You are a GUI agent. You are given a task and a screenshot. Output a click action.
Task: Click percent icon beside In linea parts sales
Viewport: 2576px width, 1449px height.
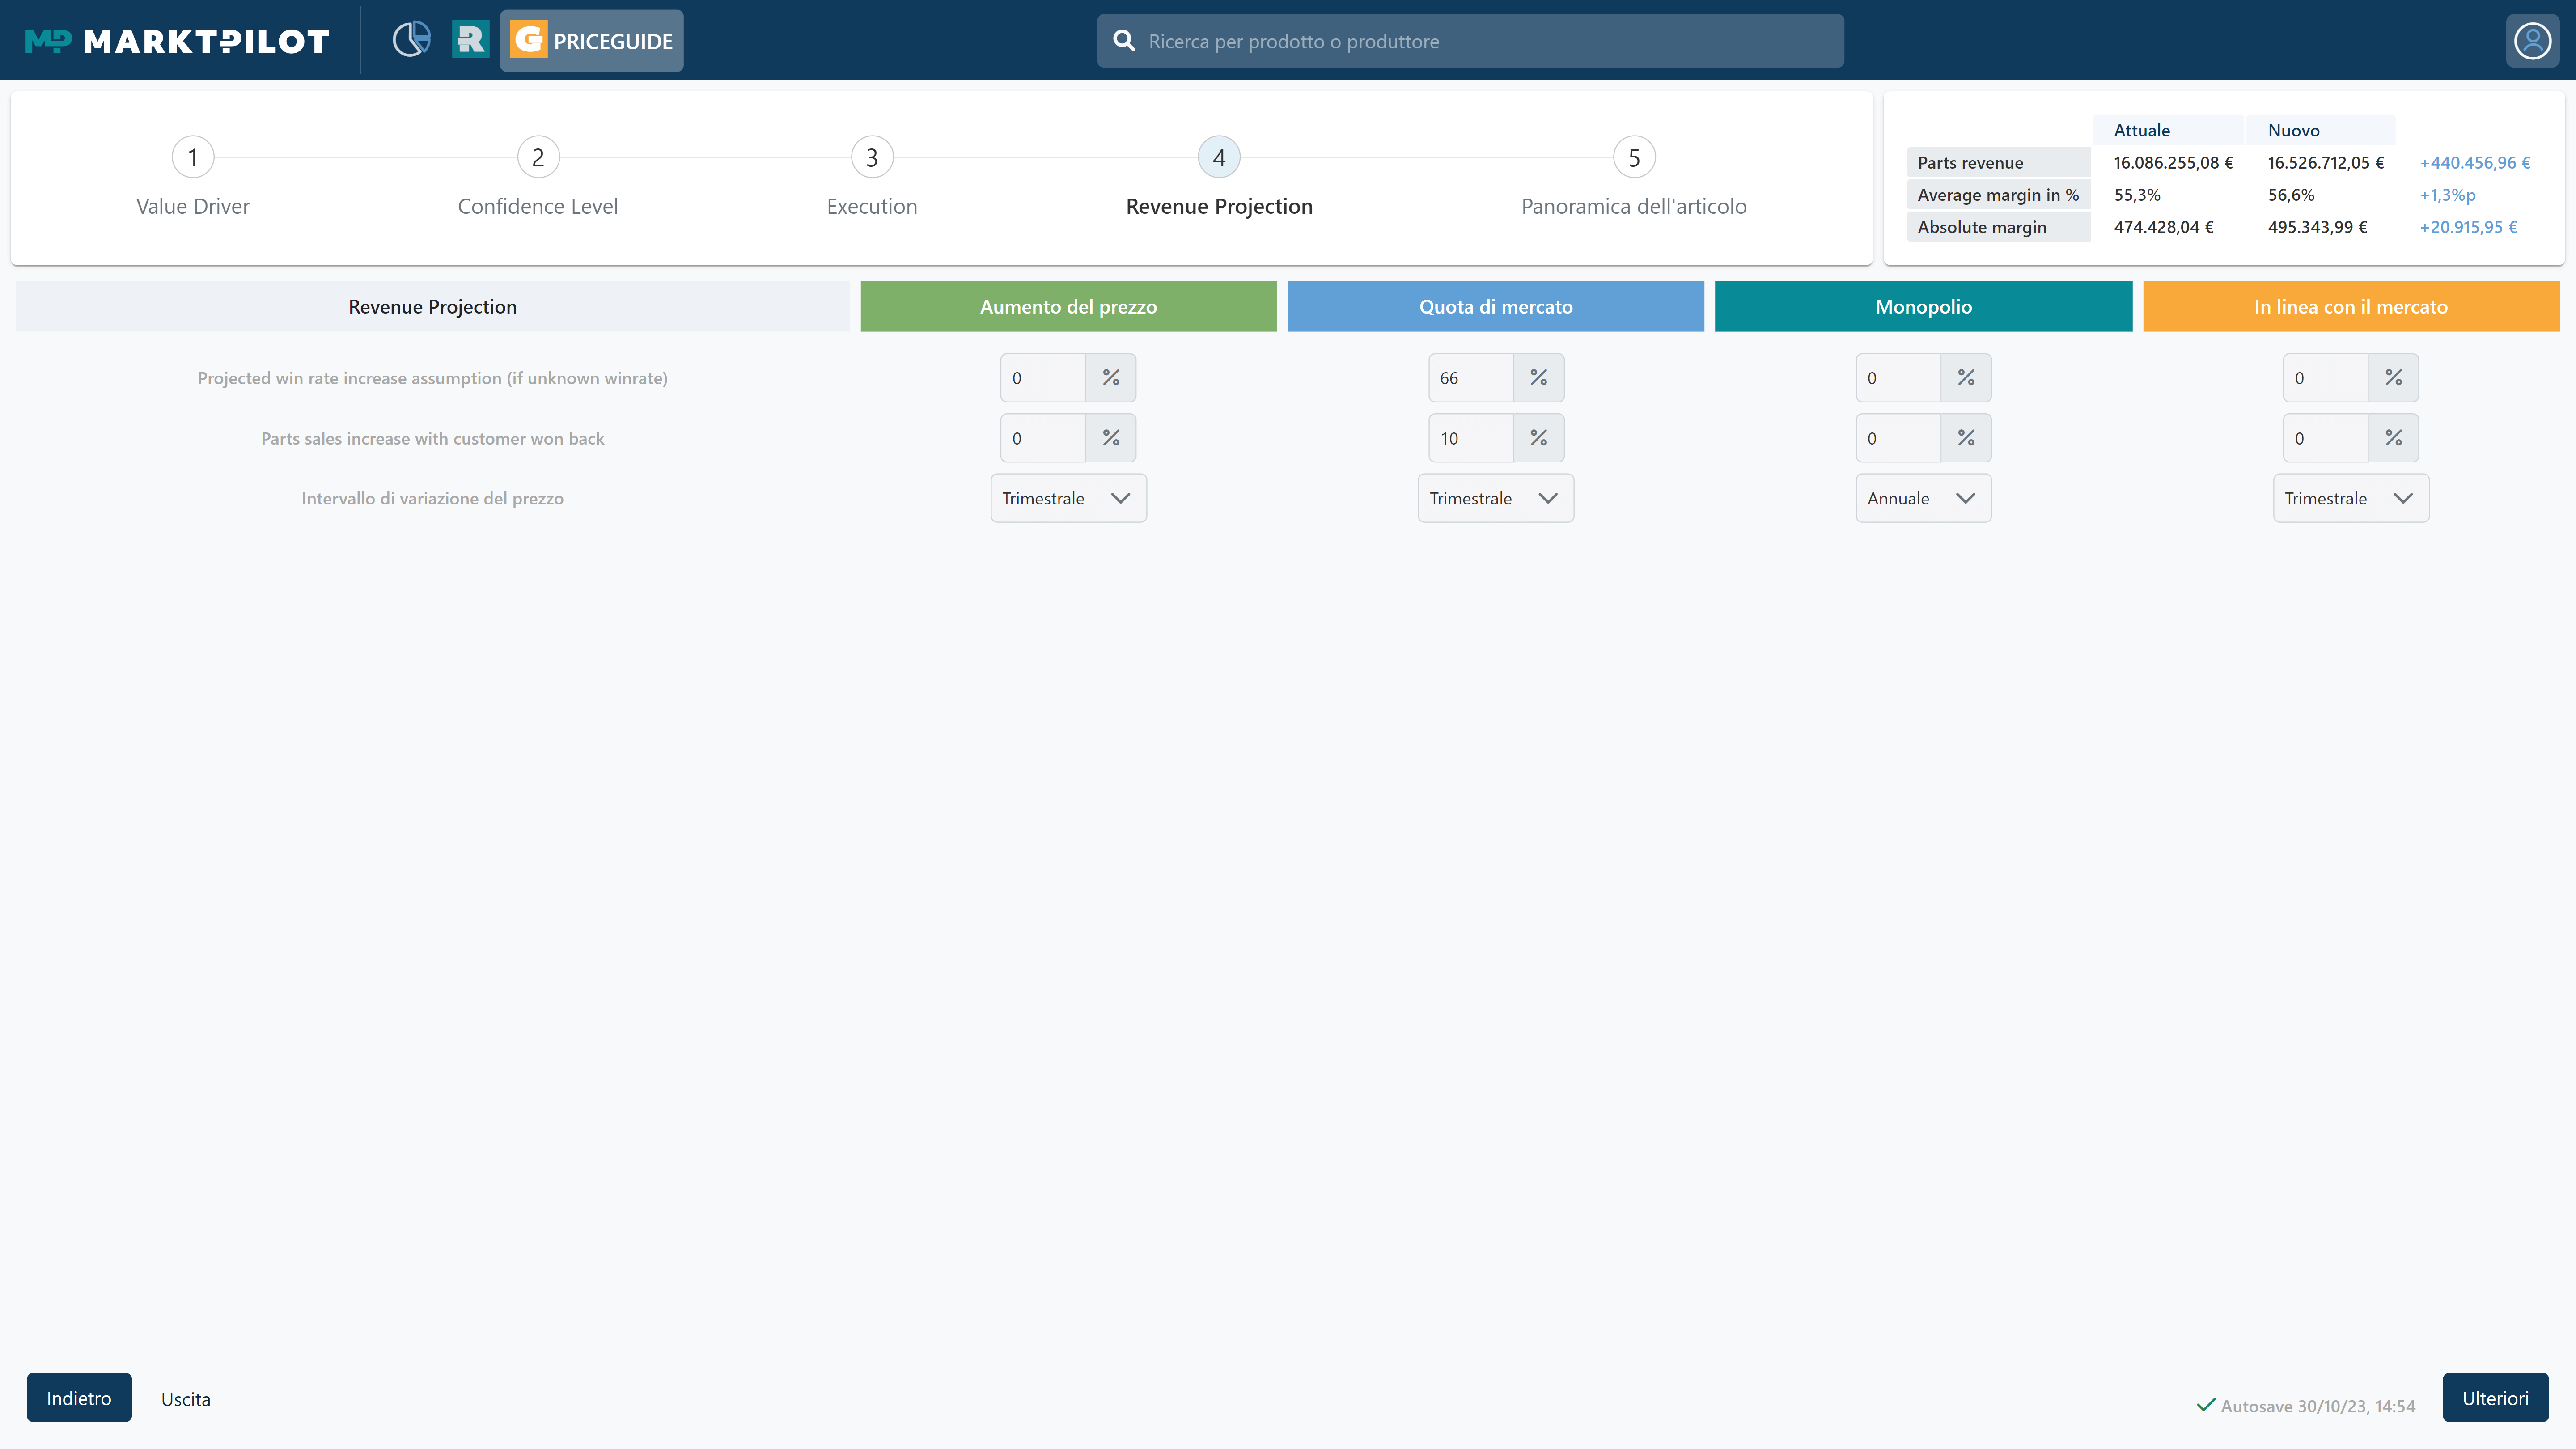click(2394, 438)
